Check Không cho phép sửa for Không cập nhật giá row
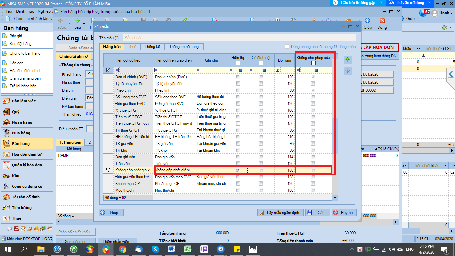Viewport: 455px width, 256px height. (x=313, y=170)
